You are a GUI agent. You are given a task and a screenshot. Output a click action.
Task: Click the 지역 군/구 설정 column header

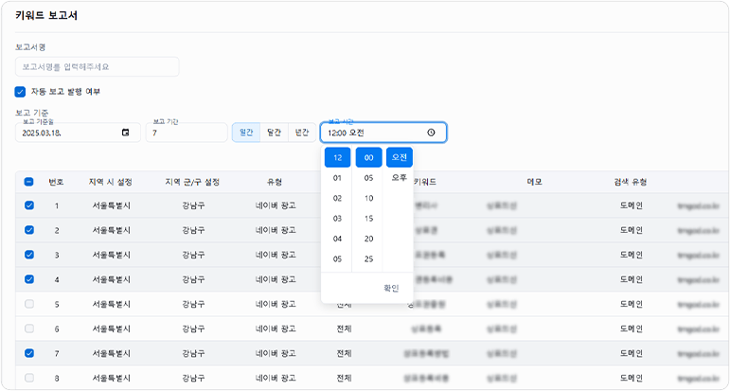click(192, 182)
